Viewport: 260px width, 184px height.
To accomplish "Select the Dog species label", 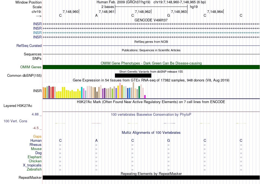I will (x=38, y=153).
